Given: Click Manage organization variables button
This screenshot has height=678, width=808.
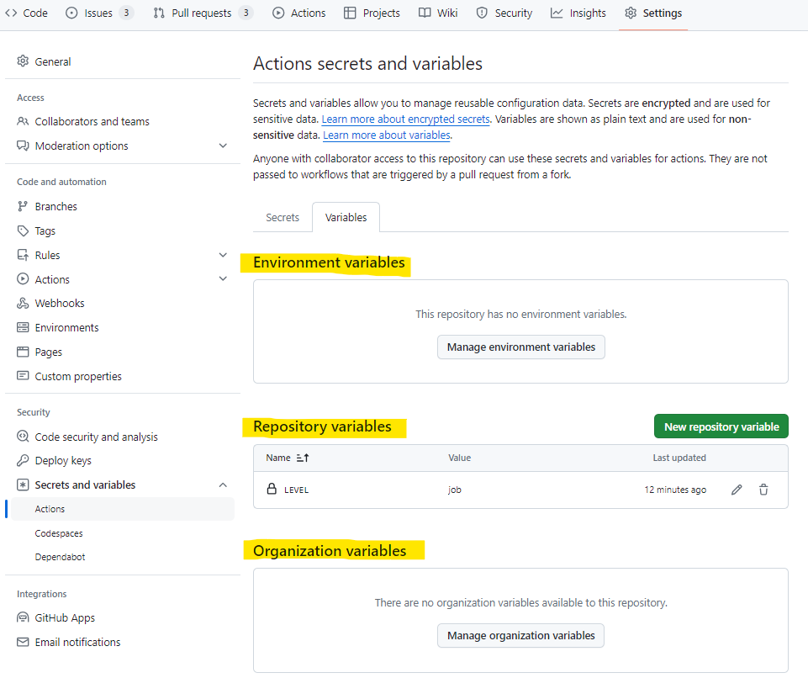Looking at the screenshot, I should tap(521, 636).
